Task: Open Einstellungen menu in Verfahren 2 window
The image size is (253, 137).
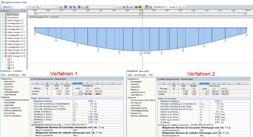Action: click(x=140, y=75)
